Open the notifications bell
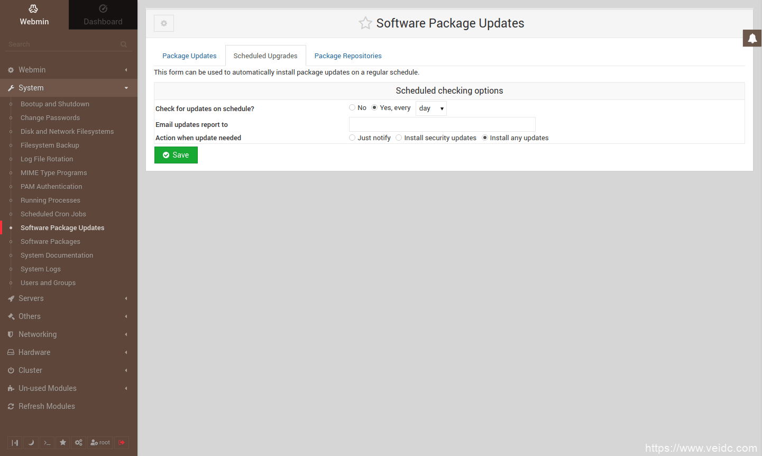This screenshot has width=762, height=456. tap(752, 38)
